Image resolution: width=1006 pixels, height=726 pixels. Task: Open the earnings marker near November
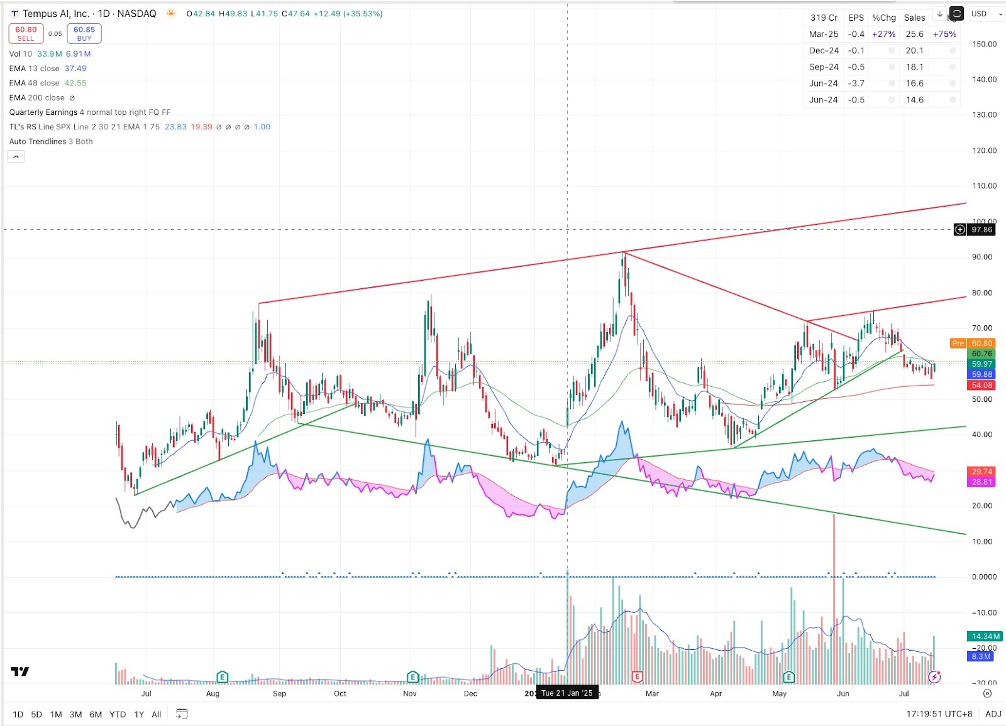412,677
